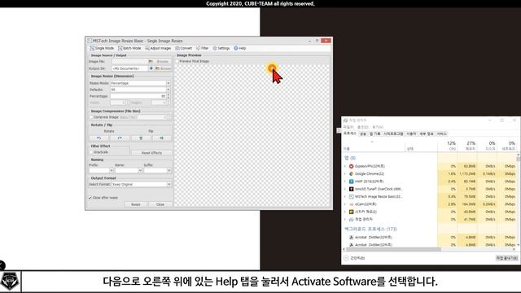Open the Name naming dropdown
Screen dimensions: 521x293
coord(140,170)
